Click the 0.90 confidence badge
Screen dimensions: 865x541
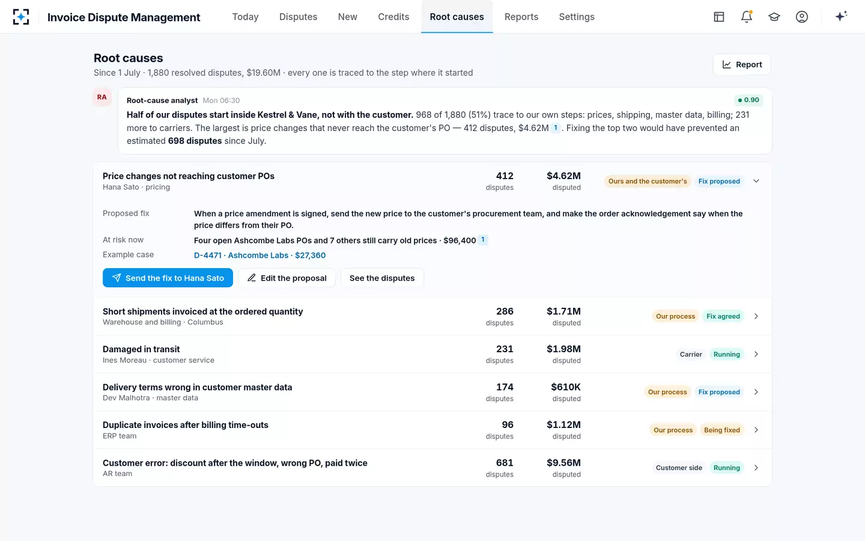(x=748, y=100)
